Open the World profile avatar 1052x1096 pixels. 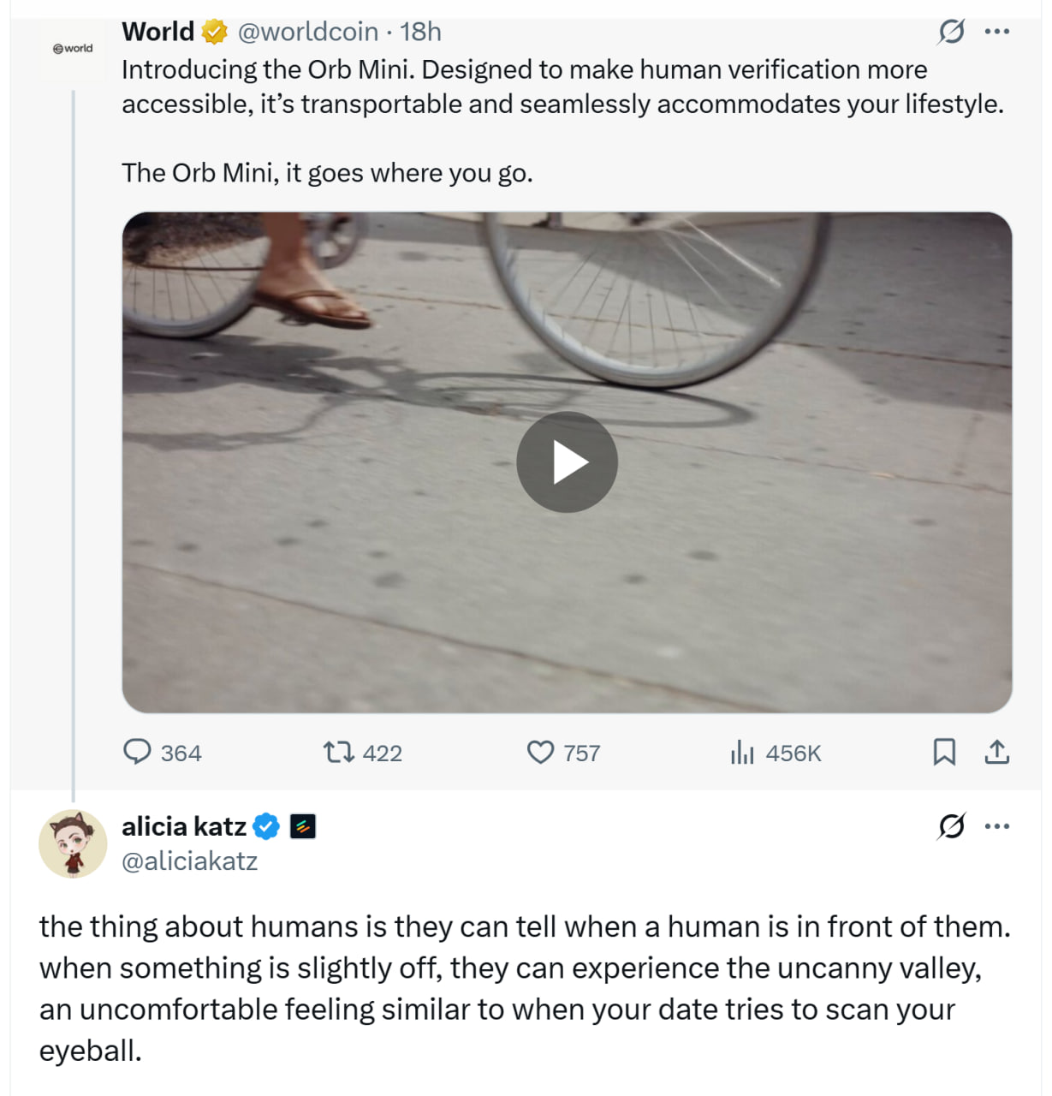click(x=73, y=49)
